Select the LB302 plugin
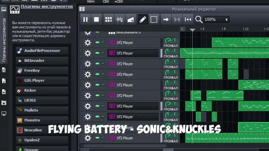This screenshot has width=269, height=151. click(x=42, y=100)
